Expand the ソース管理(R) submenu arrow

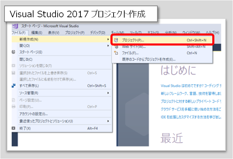point(108,93)
